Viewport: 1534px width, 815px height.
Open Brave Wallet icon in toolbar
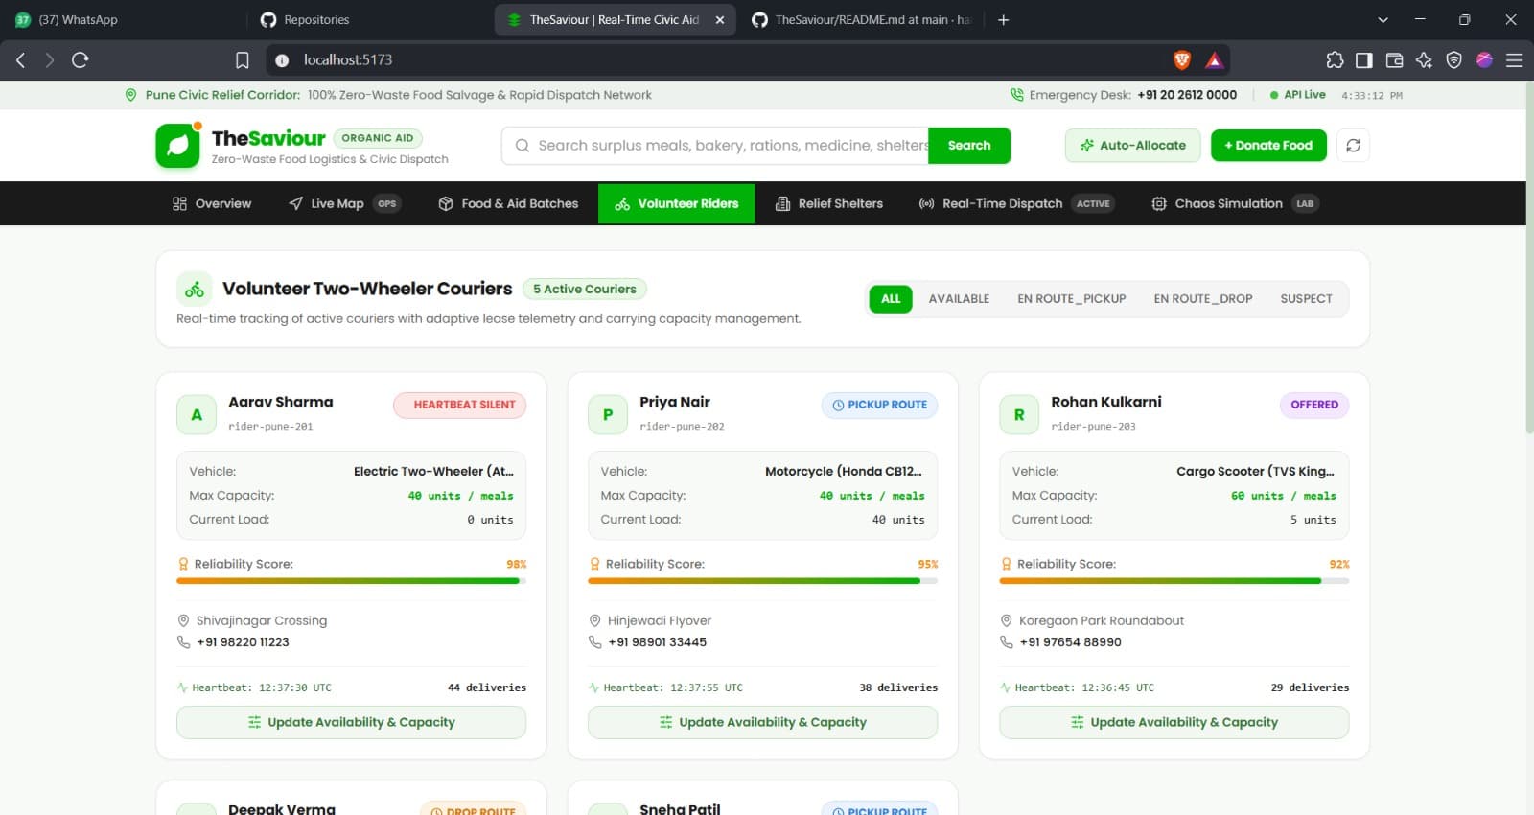1394,60
